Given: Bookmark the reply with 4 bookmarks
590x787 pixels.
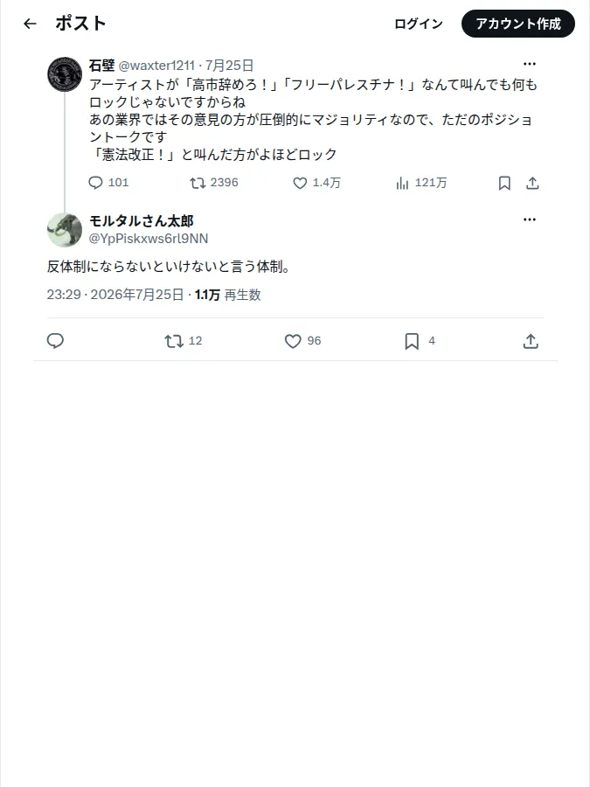Looking at the screenshot, I should [412, 341].
